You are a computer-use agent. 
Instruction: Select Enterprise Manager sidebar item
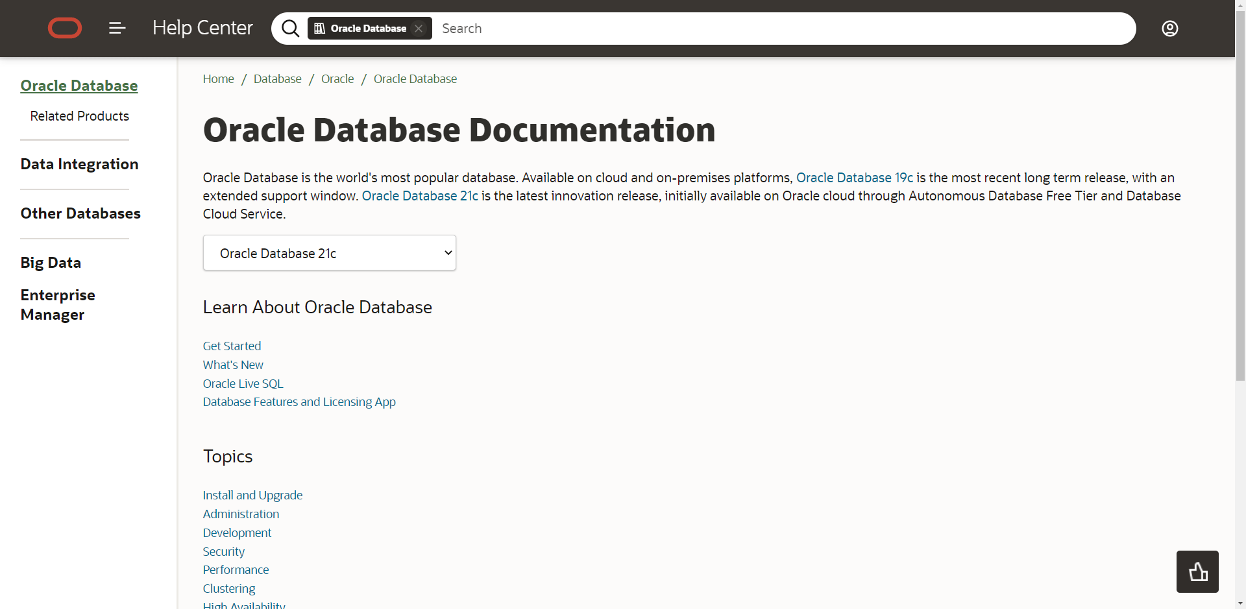pyautogui.click(x=58, y=305)
